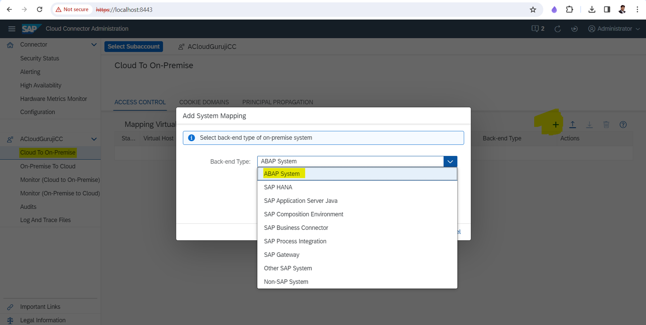The image size is (646, 325).
Task: Bookmark page with star icon
Action: click(533, 10)
